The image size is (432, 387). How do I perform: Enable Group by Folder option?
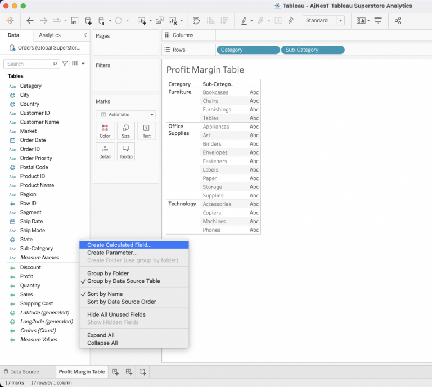(x=108, y=273)
